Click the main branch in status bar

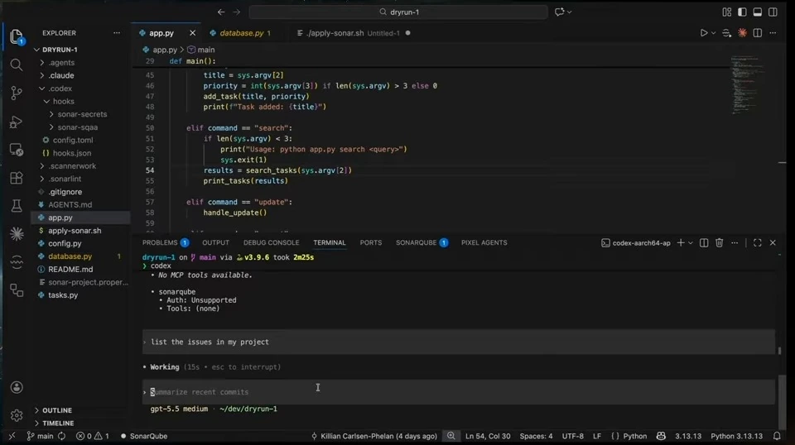[40, 436]
